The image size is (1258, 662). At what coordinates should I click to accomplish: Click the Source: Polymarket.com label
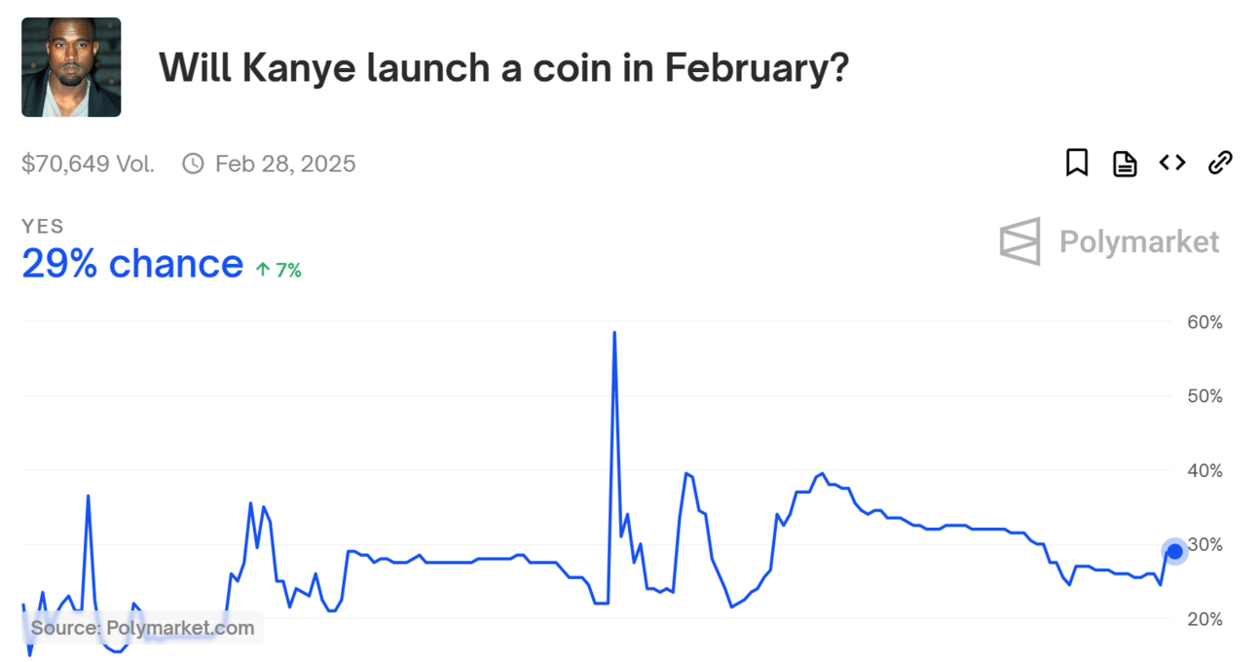coord(142,628)
